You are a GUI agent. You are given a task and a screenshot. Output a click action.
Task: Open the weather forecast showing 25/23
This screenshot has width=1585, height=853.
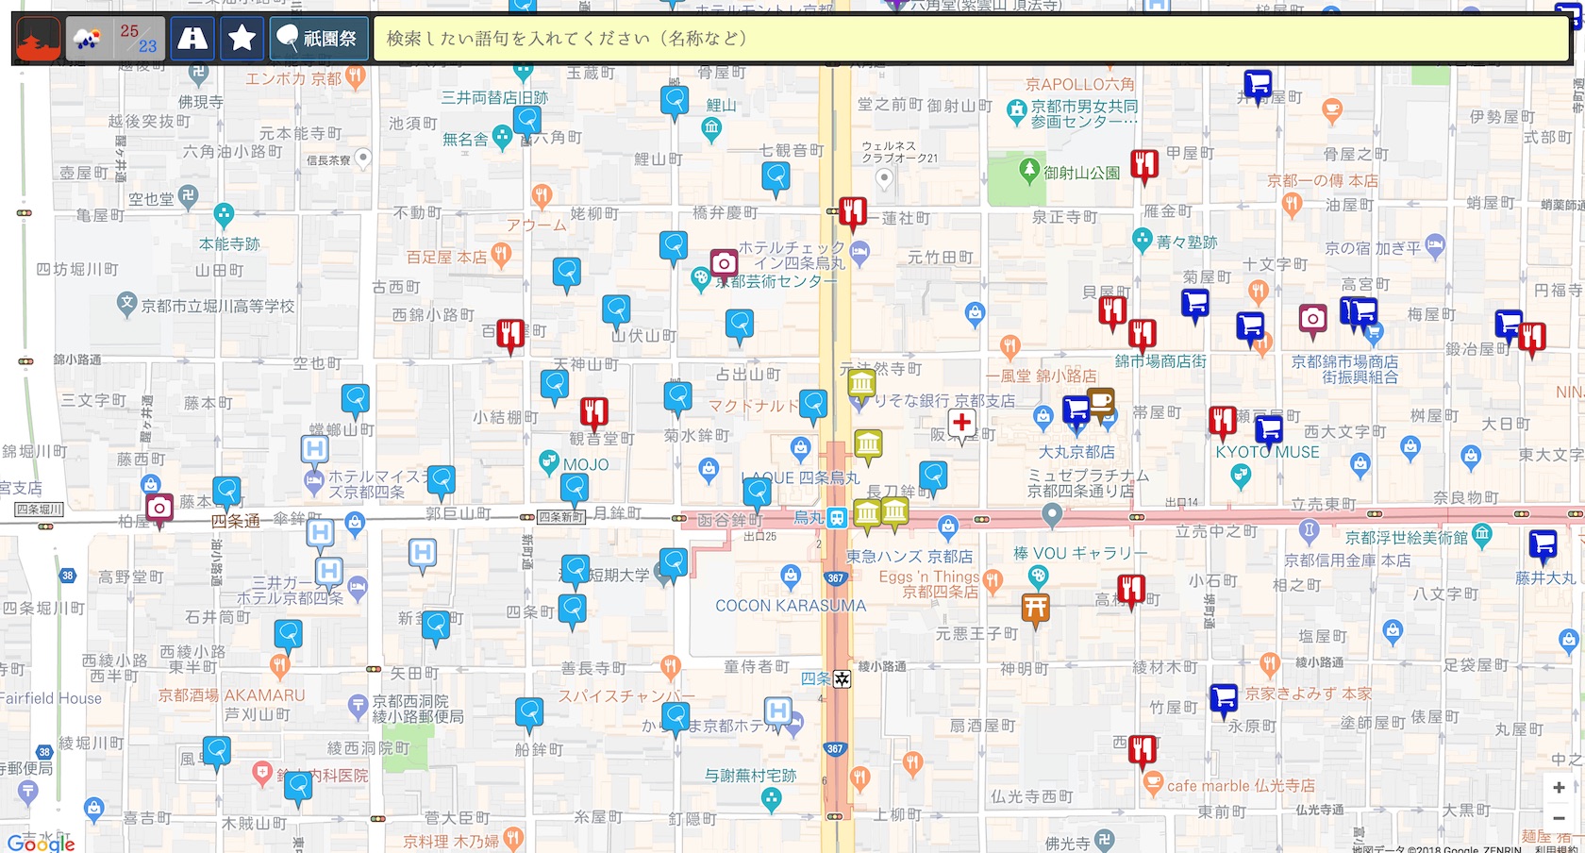(115, 39)
